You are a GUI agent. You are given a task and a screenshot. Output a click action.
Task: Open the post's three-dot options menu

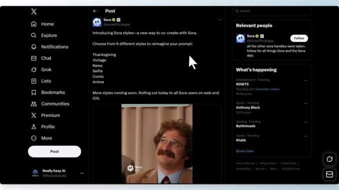(219, 20)
